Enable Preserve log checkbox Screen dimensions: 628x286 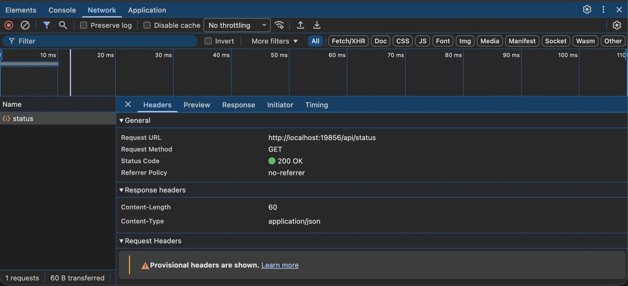tap(84, 25)
